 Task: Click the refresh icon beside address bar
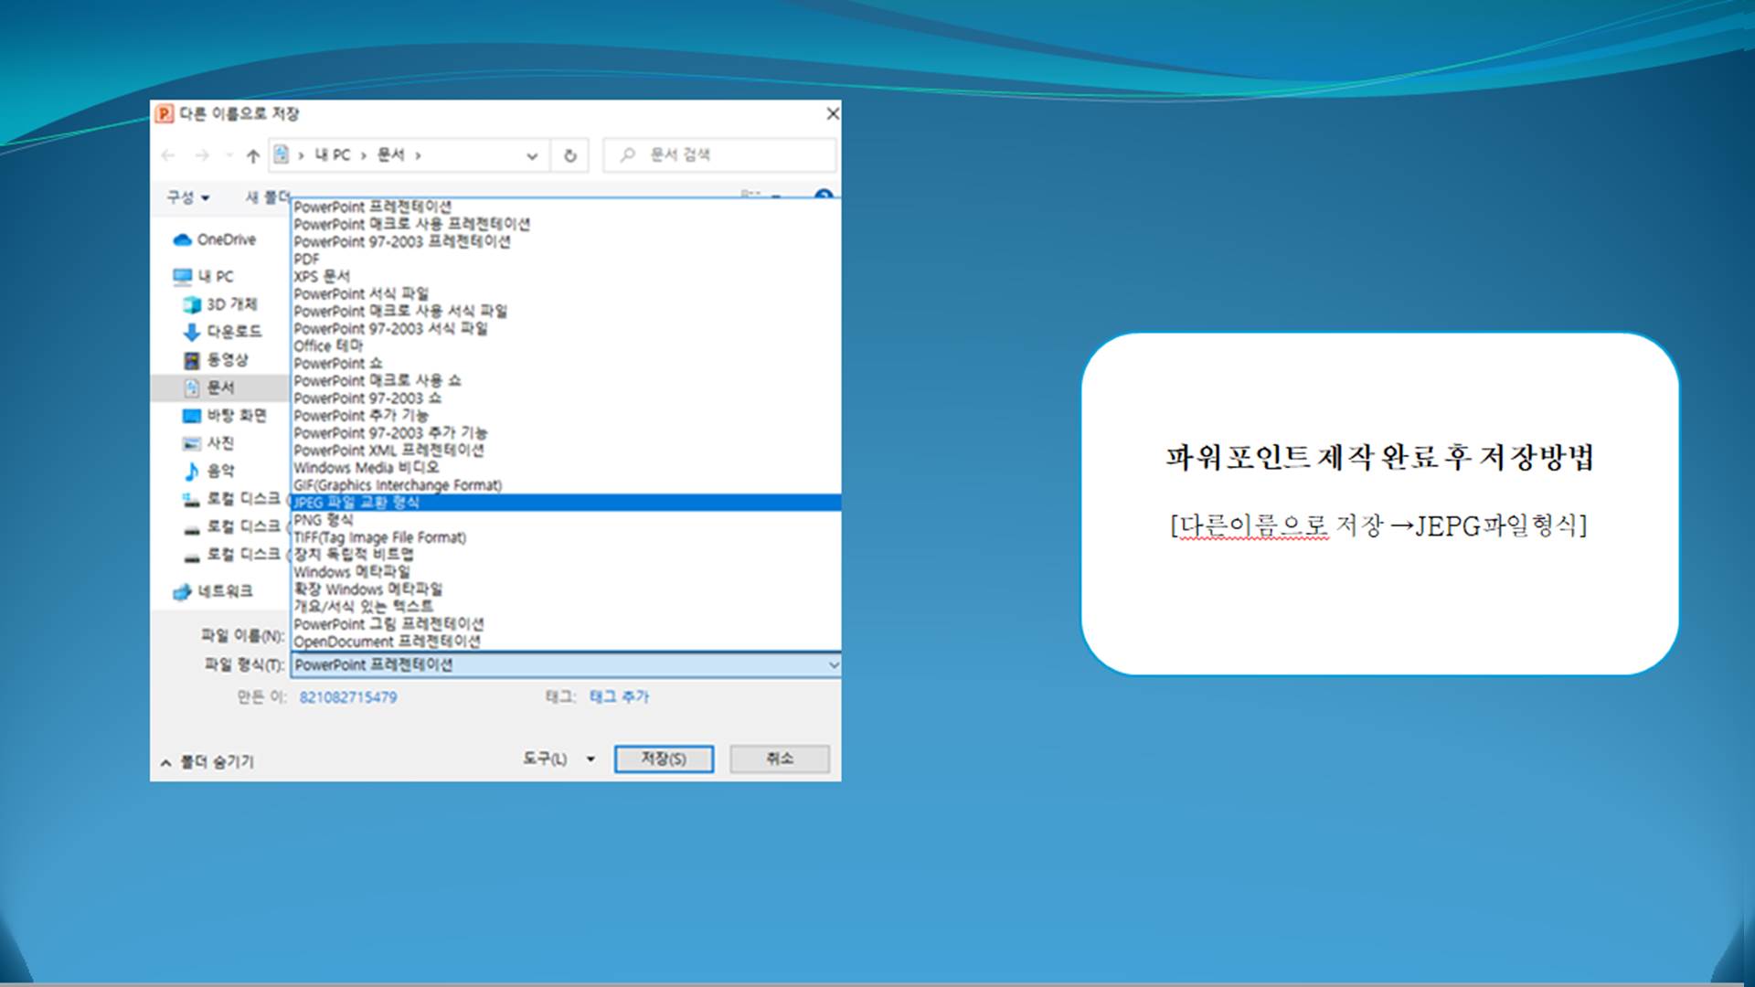tap(570, 155)
